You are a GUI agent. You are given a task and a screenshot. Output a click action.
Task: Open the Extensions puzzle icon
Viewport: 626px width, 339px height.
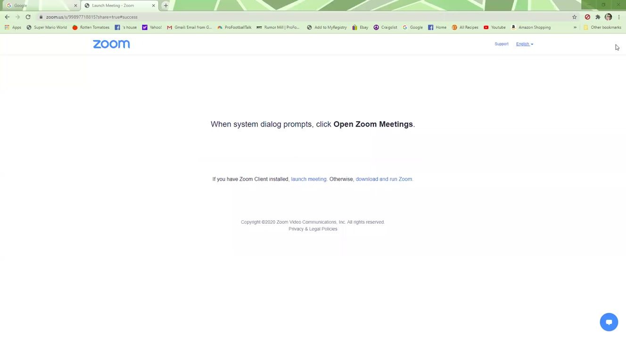click(x=598, y=17)
